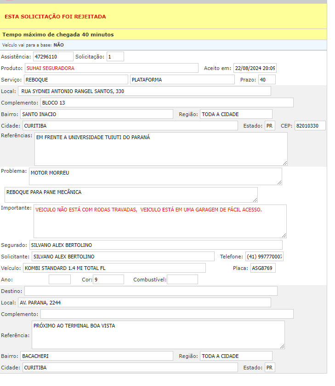
Task: Click the Prazo field
Action: pos(267,80)
